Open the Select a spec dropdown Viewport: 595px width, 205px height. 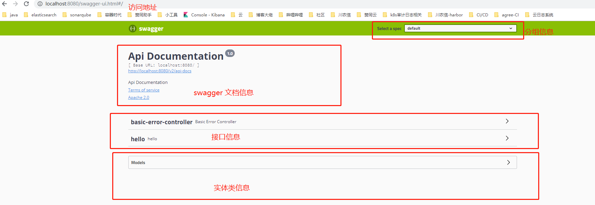point(460,28)
